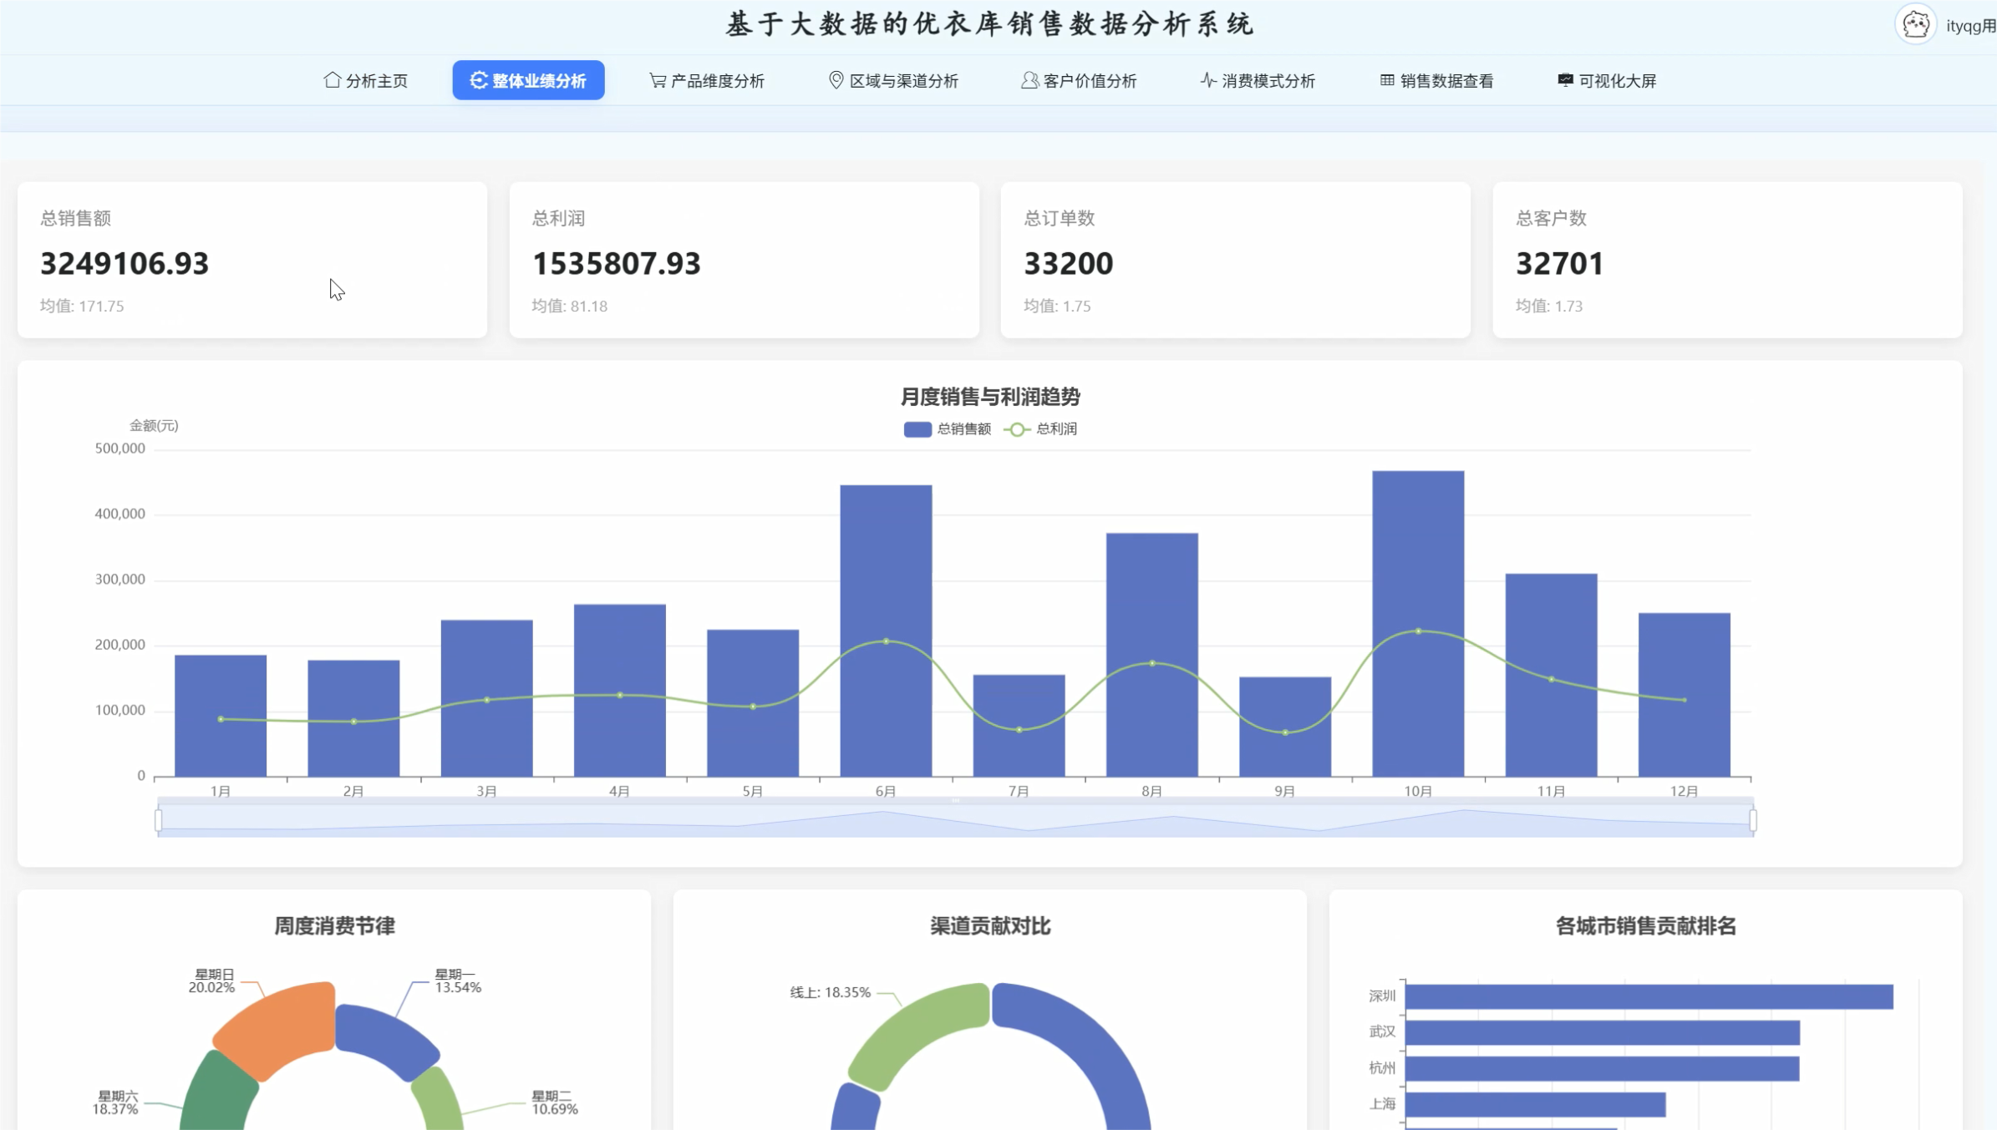Screen dimensions: 1997x1130
Task: Click 渠道贡献对比 chart title
Action: 990,926
